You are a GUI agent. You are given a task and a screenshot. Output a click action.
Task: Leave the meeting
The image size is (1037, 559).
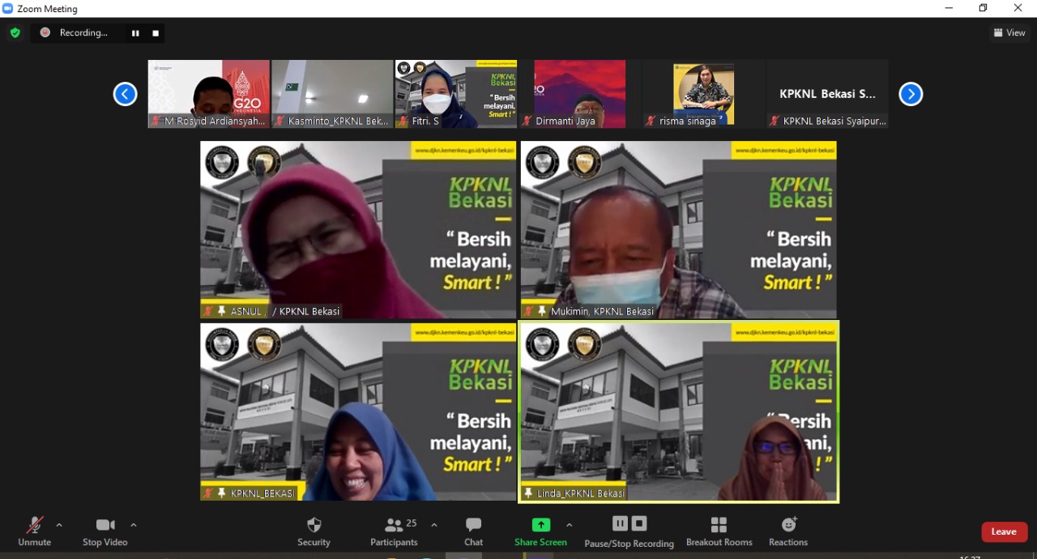click(1004, 531)
